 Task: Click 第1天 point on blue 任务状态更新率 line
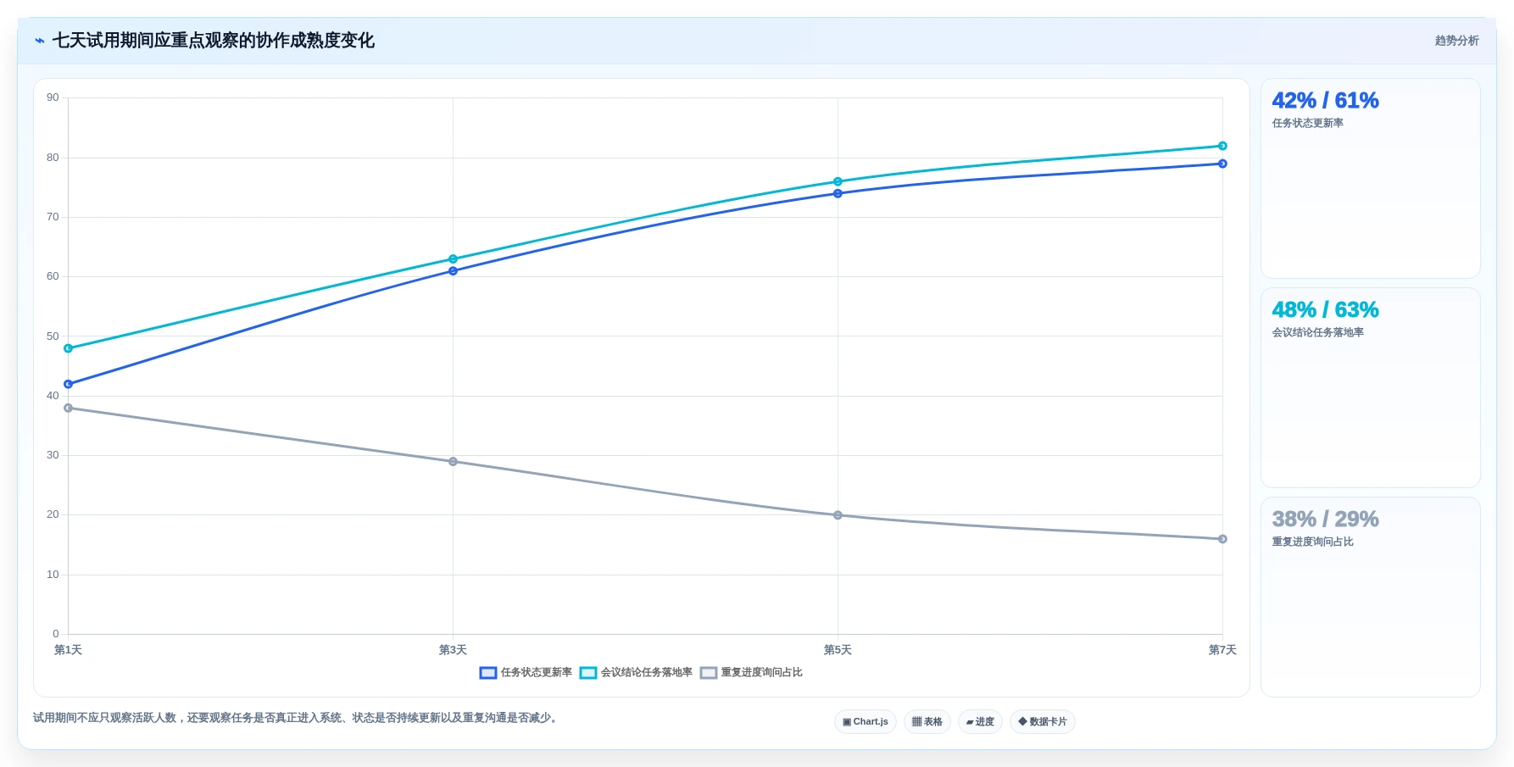pos(69,384)
